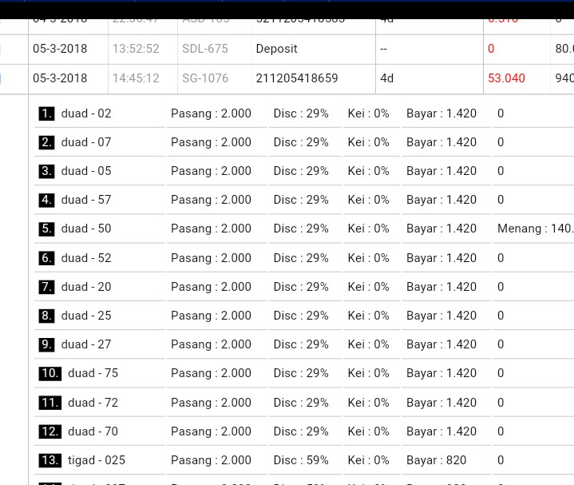Screen dimensions: 574x485
Task: Select the number 12 badge beside duad - 70
Action: (x=49, y=431)
